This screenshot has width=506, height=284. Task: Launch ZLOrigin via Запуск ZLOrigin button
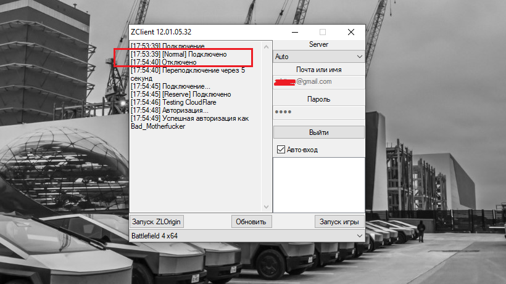tap(157, 222)
